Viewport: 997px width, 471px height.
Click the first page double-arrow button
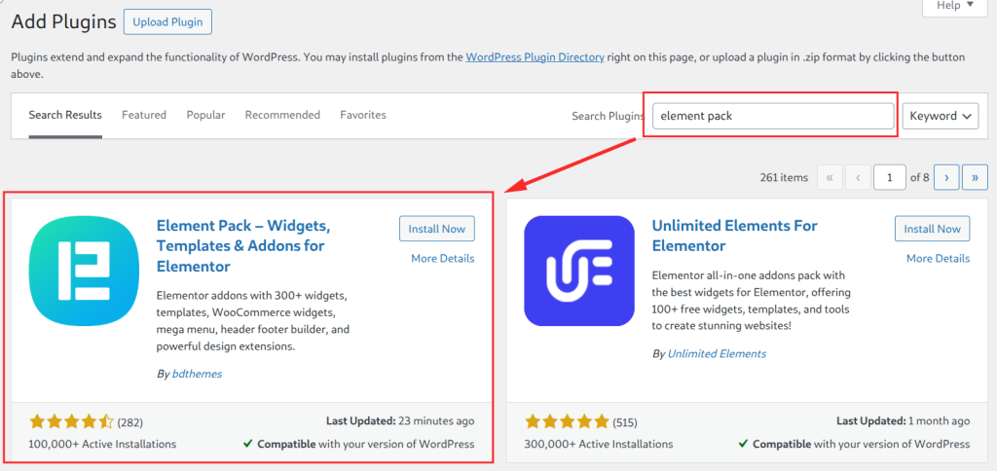click(x=830, y=177)
